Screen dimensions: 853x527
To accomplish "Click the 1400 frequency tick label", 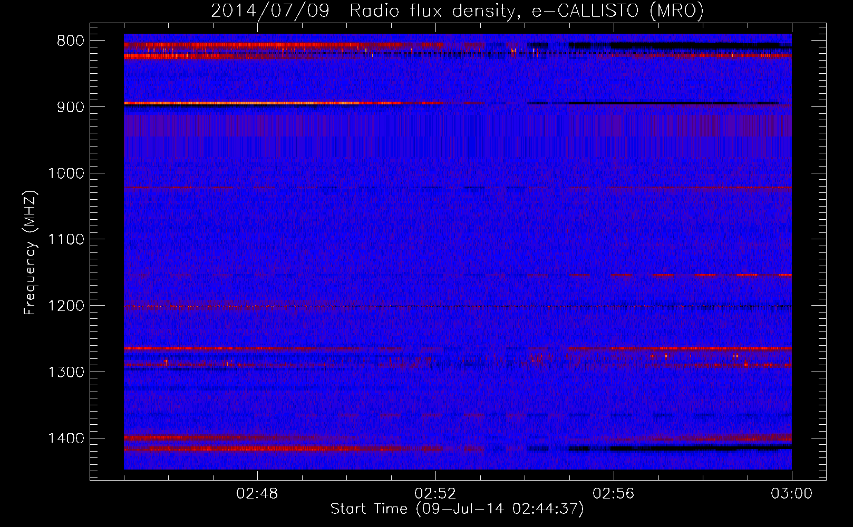I will (x=66, y=438).
